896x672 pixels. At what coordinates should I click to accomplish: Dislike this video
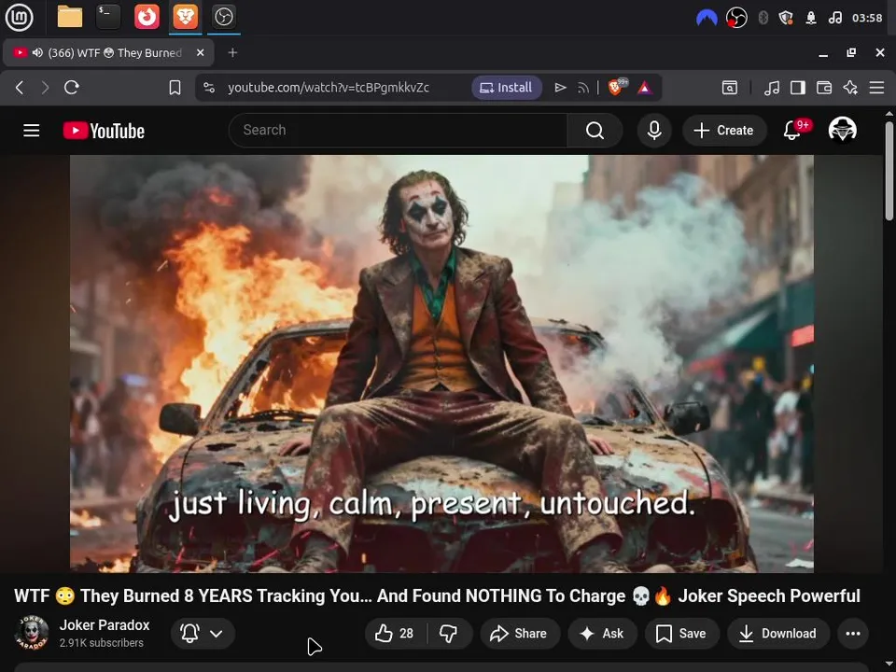coord(449,633)
